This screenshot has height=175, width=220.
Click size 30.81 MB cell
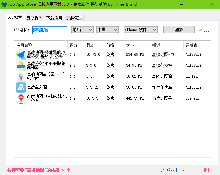[x=134, y=88]
